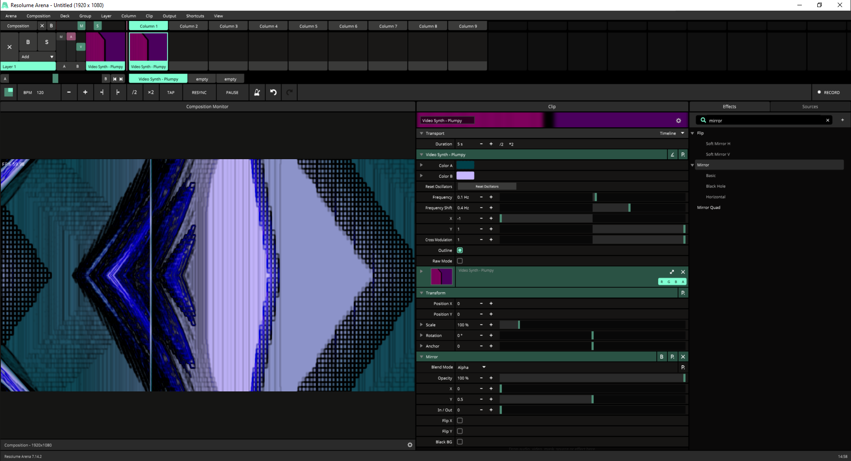Screen dimensions: 851x461
Task: Bypass the Mirror effect
Action: pyautogui.click(x=662, y=357)
